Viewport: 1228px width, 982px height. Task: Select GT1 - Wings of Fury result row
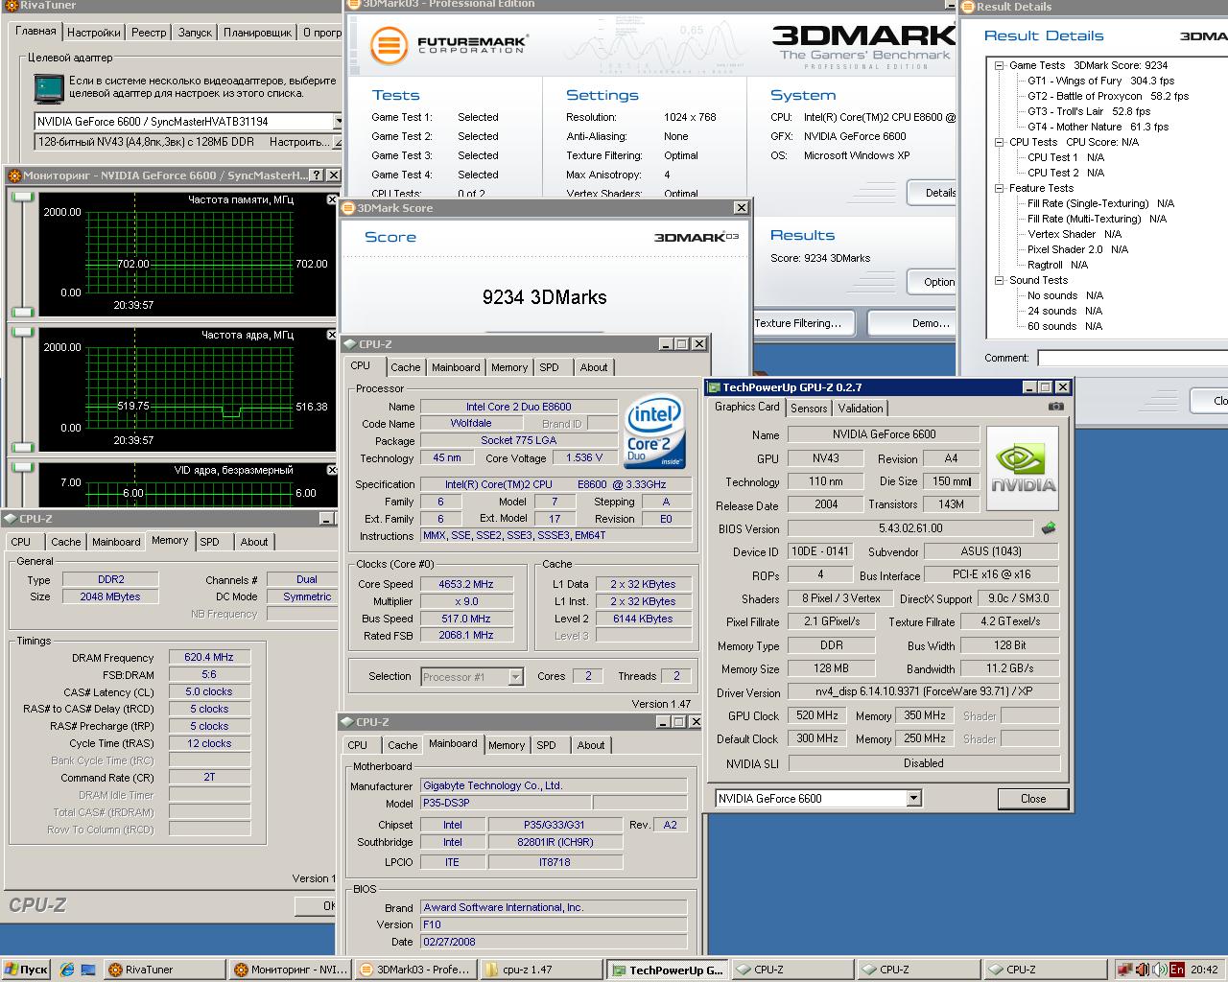(x=1100, y=81)
